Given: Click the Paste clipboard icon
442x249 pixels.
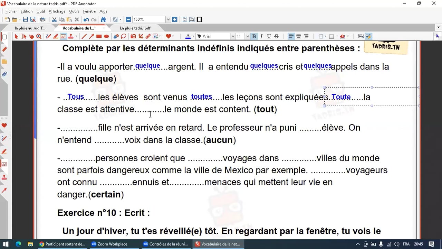Looking at the screenshot, I should click(69, 19).
